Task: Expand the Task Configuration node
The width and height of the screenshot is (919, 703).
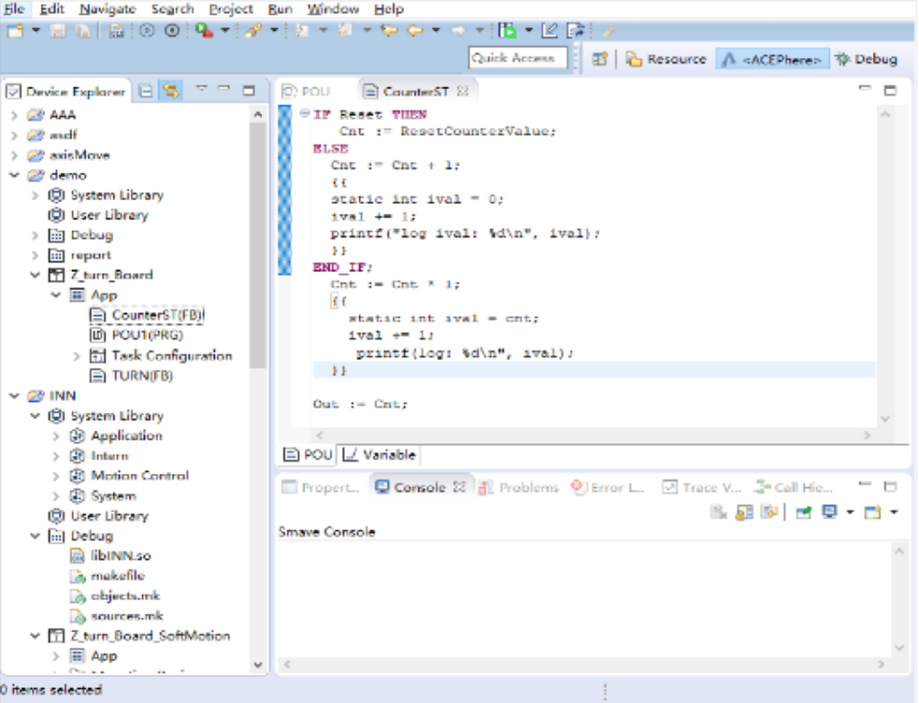Action: tap(76, 356)
